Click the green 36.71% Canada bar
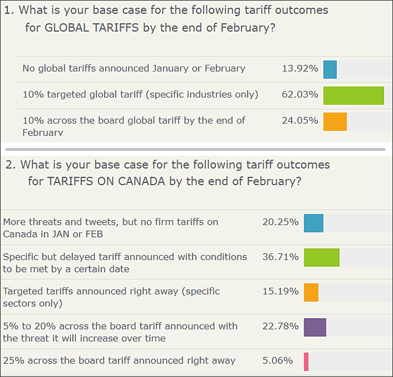 322,258
